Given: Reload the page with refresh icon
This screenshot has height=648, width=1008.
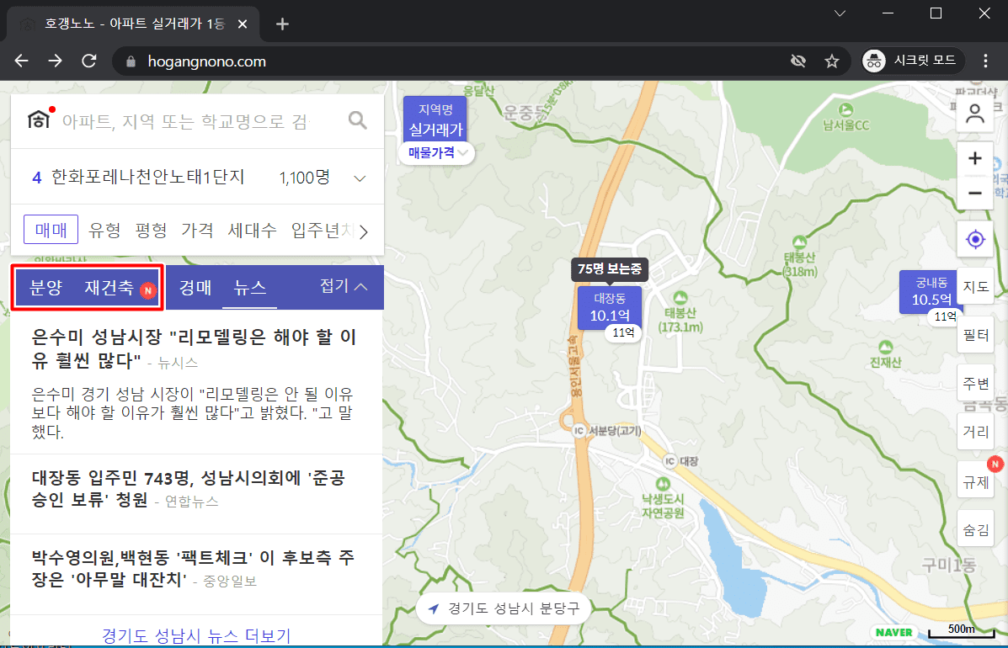Looking at the screenshot, I should (89, 61).
